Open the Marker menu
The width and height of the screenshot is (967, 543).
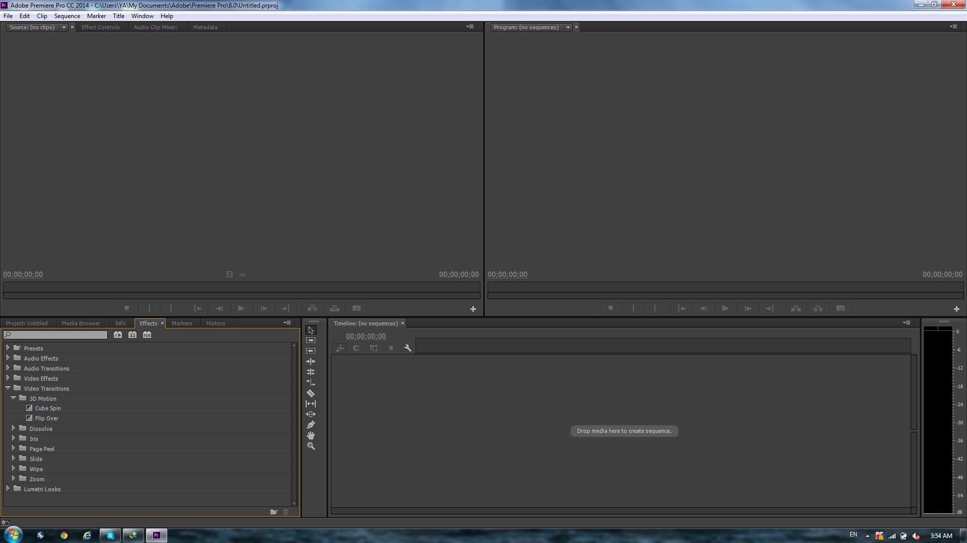click(96, 16)
